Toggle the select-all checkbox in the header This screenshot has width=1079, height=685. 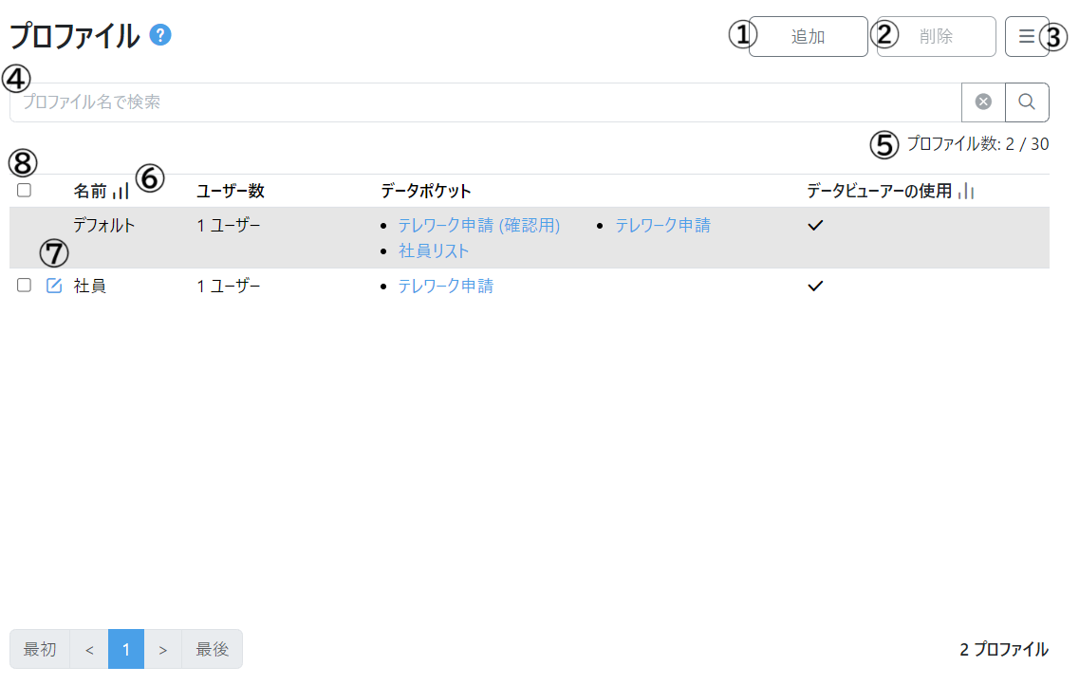(24, 191)
